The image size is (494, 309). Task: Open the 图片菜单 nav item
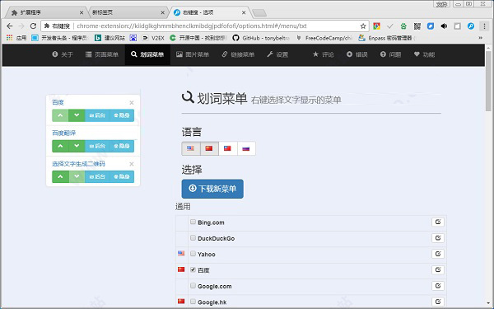pyautogui.click(x=193, y=54)
